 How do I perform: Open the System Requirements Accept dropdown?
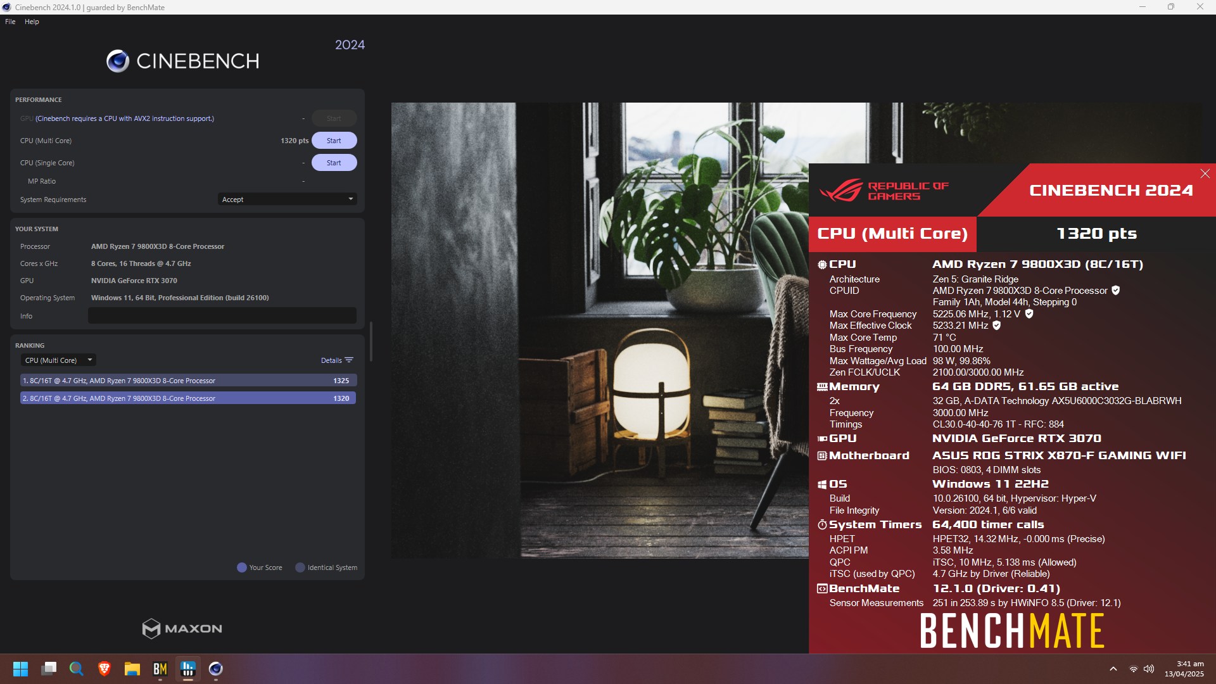(287, 199)
